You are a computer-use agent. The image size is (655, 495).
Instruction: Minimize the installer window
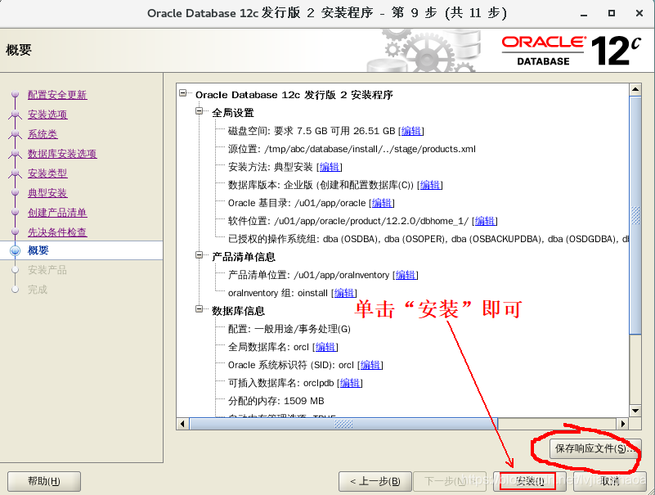click(584, 13)
